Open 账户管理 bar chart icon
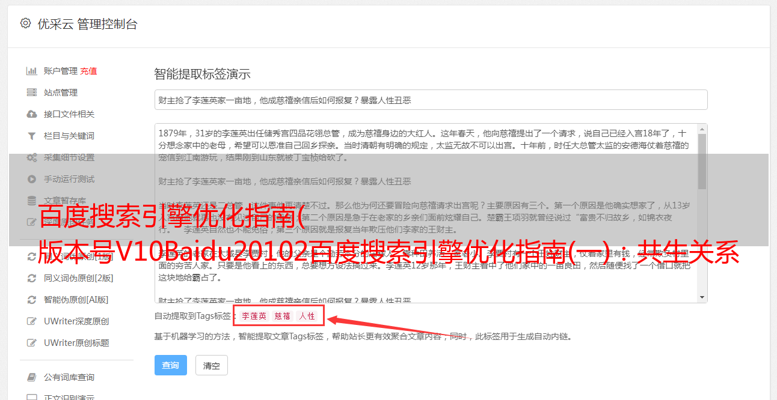777x400 pixels. click(32, 71)
